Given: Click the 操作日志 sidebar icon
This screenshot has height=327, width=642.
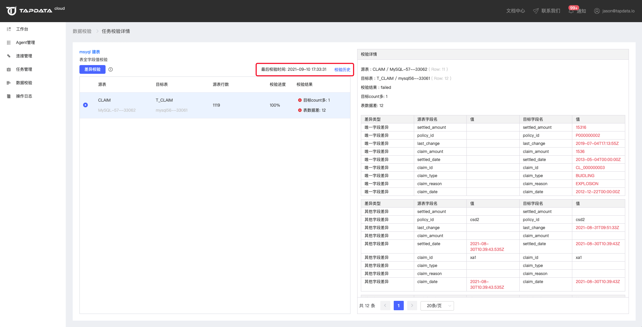Looking at the screenshot, I should (x=9, y=96).
